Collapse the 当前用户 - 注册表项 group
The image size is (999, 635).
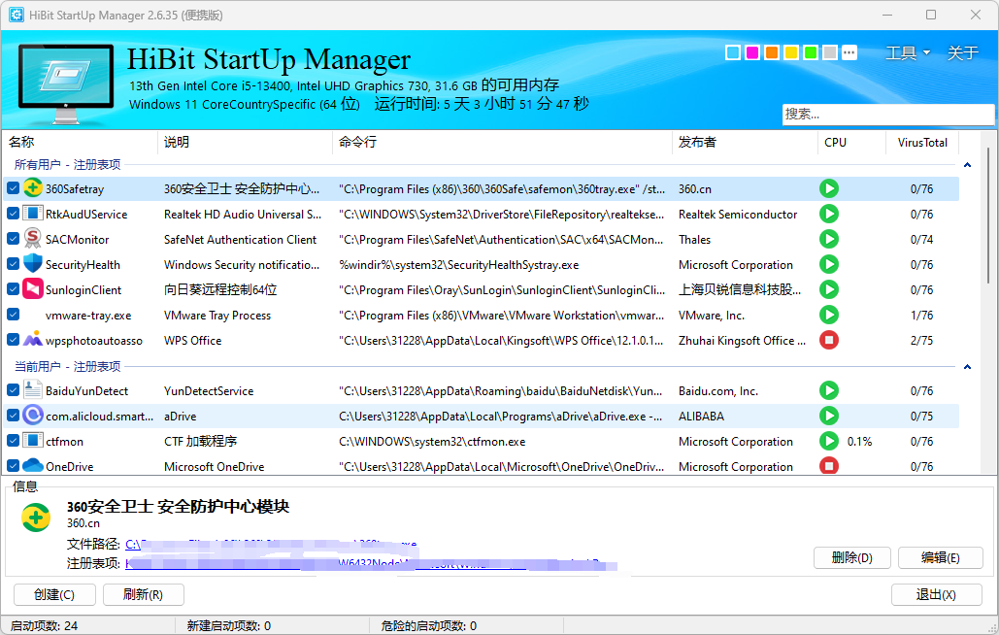[x=967, y=367]
